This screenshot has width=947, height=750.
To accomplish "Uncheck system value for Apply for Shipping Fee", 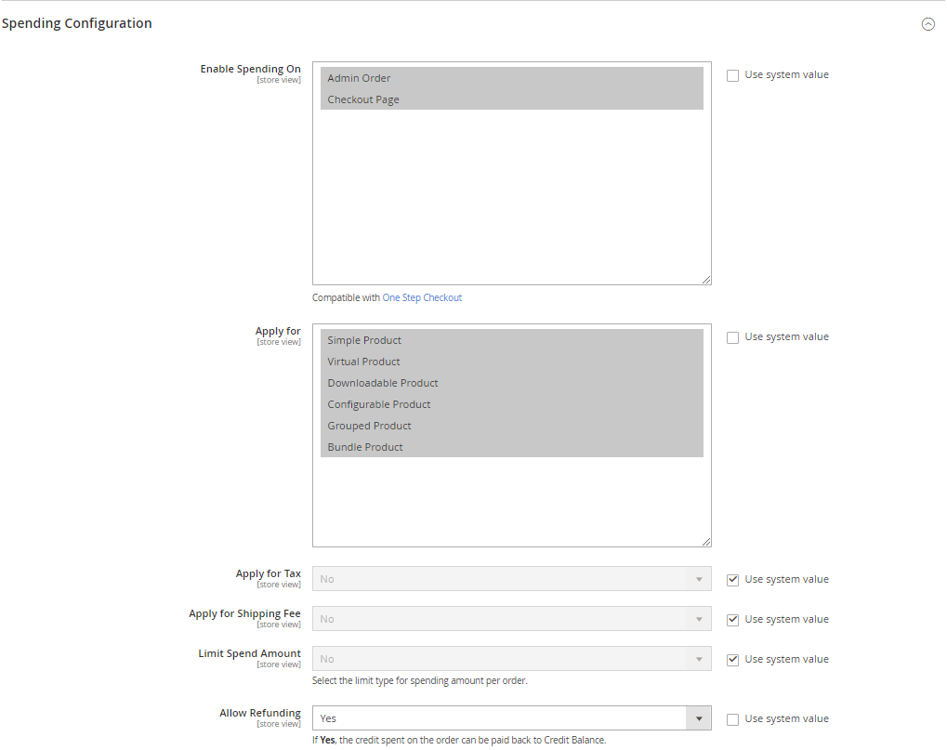I will (733, 620).
